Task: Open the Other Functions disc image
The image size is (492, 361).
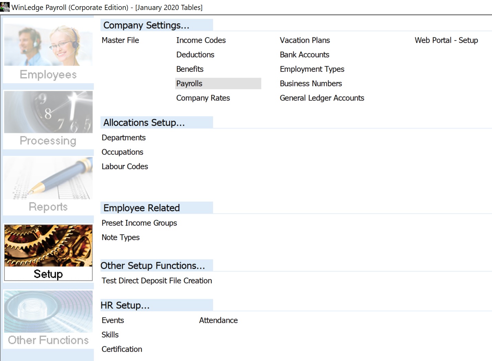Action: (x=48, y=312)
